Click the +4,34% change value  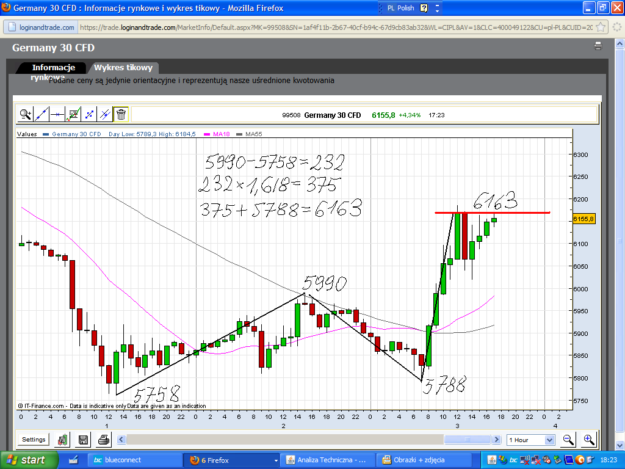(x=410, y=115)
